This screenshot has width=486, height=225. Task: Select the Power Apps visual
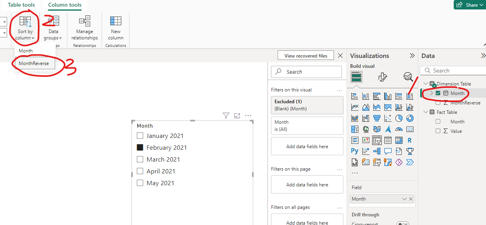[399, 162]
